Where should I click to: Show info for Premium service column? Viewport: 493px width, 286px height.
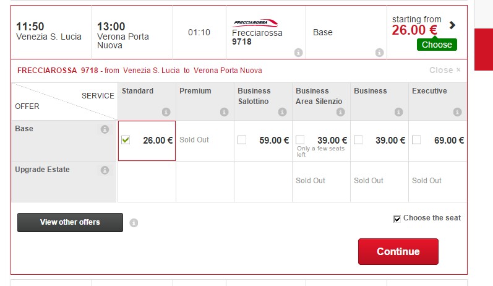click(224, 111)
